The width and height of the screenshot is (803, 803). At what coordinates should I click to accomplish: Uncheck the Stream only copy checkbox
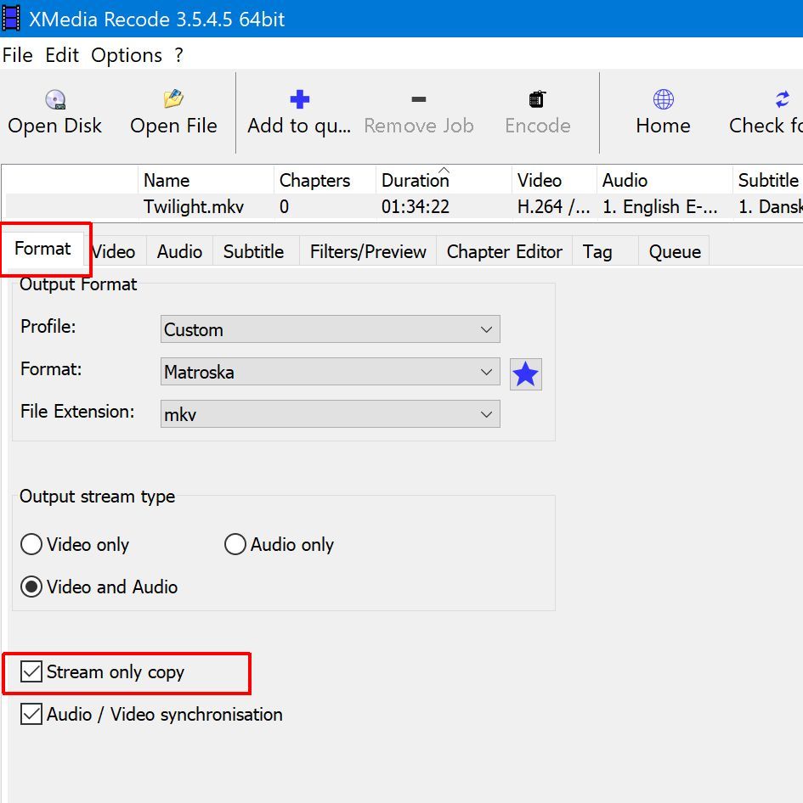(31, 671)
